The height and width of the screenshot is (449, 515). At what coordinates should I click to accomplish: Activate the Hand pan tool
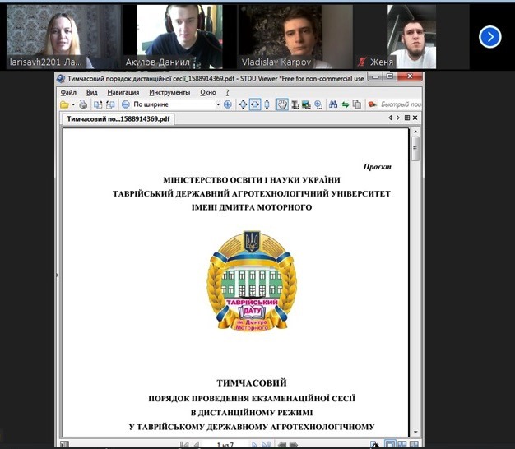click(282, 104)
